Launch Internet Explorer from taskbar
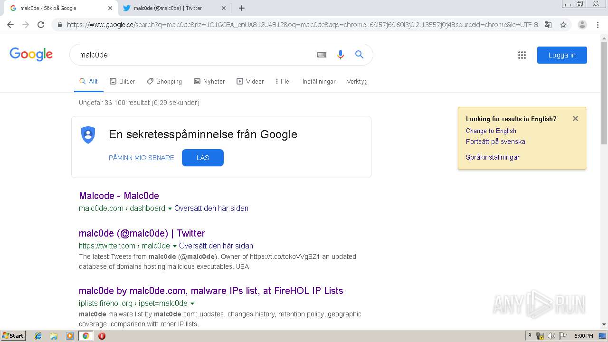Image resolution: width=608 pixels, height=342 pixels. (x=38, y=336)
